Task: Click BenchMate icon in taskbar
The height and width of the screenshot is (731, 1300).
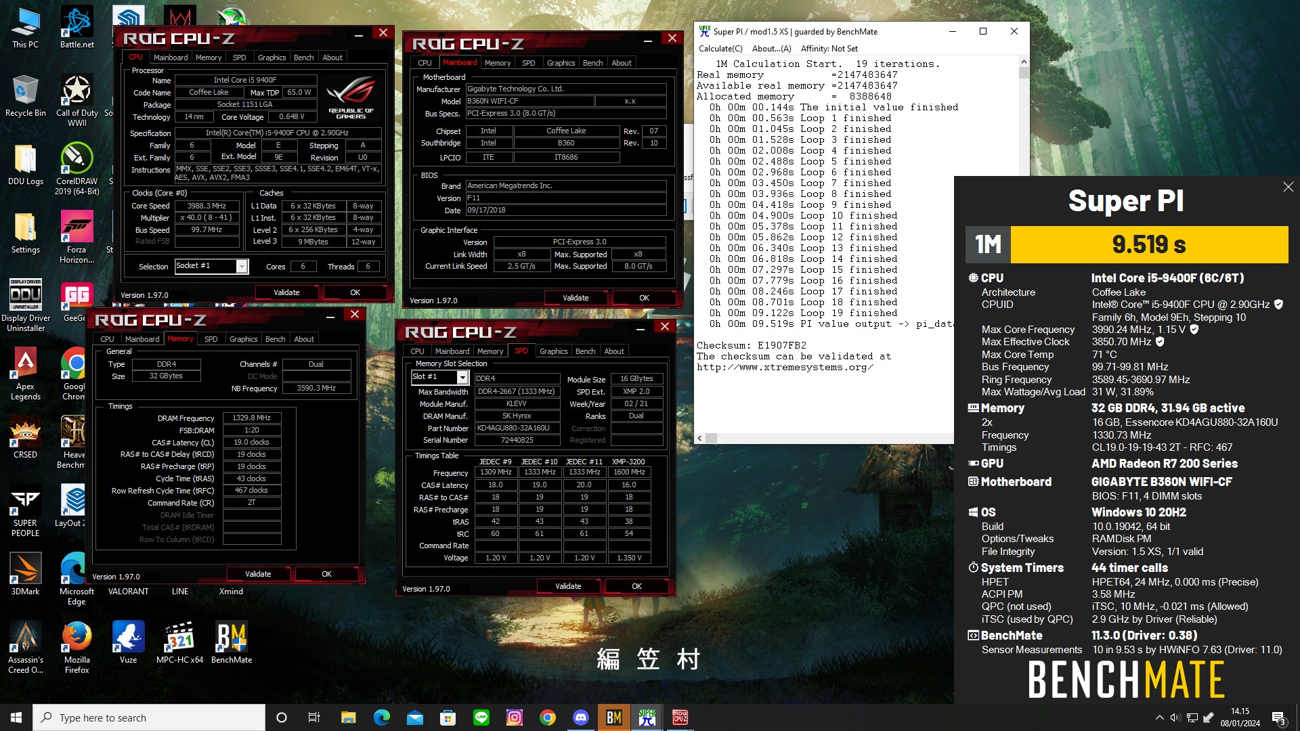Action: point(614,717)
